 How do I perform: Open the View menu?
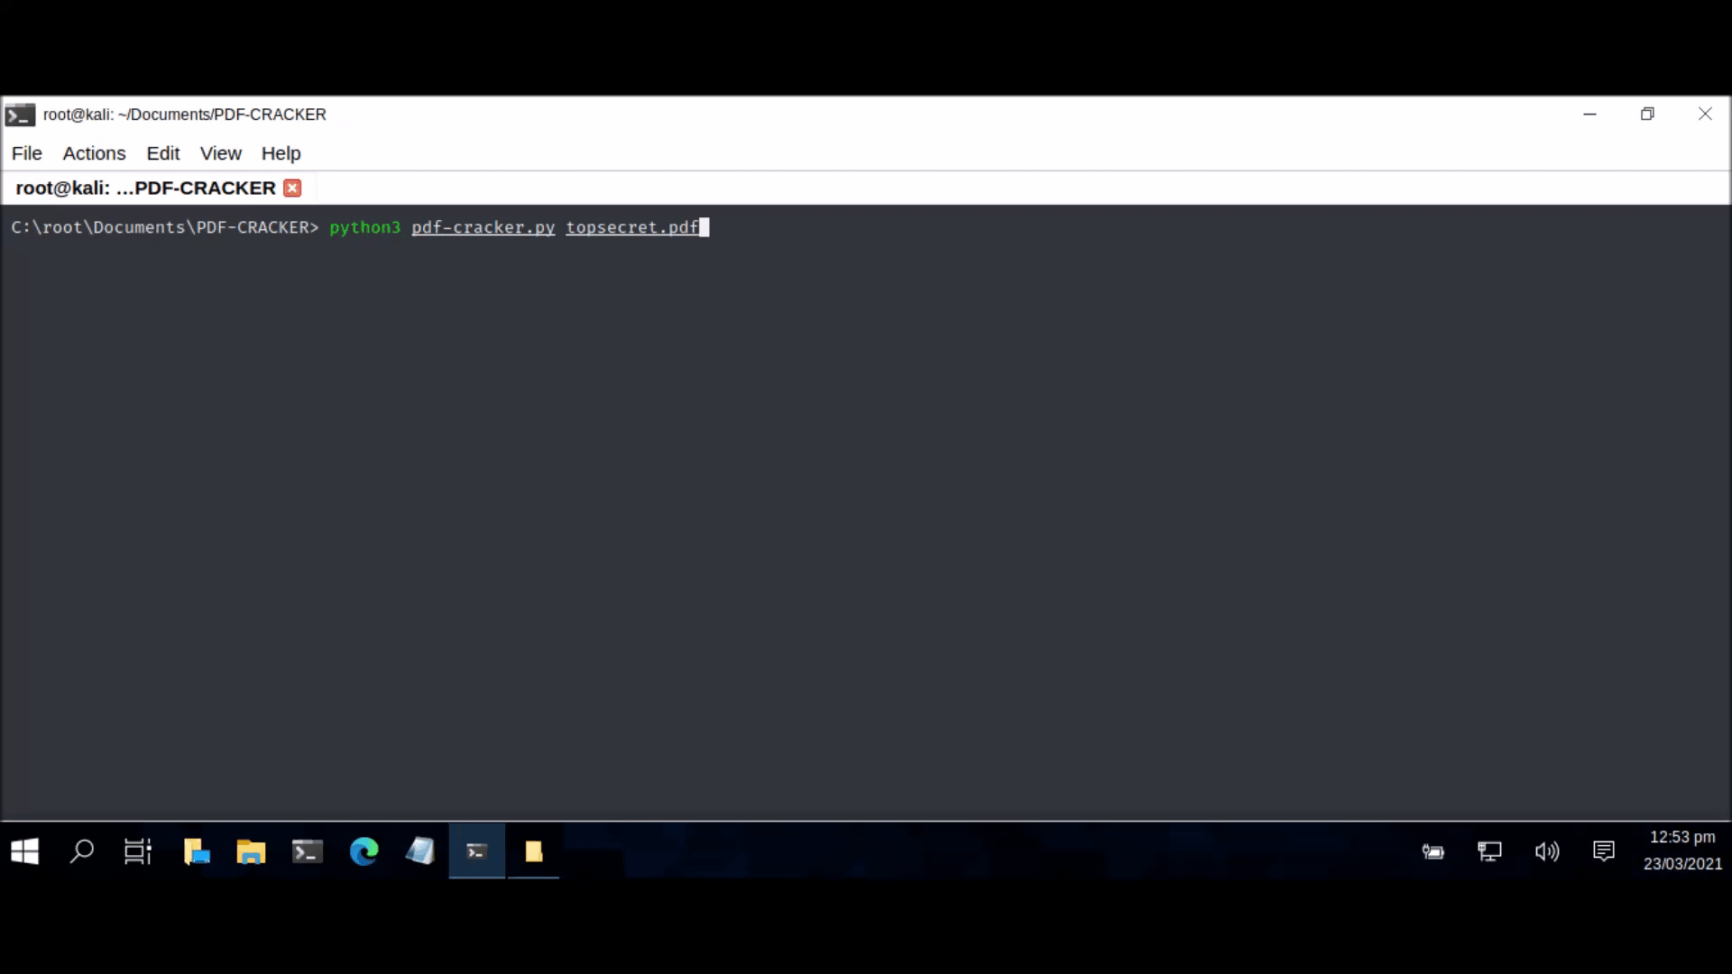pos(221,153)
